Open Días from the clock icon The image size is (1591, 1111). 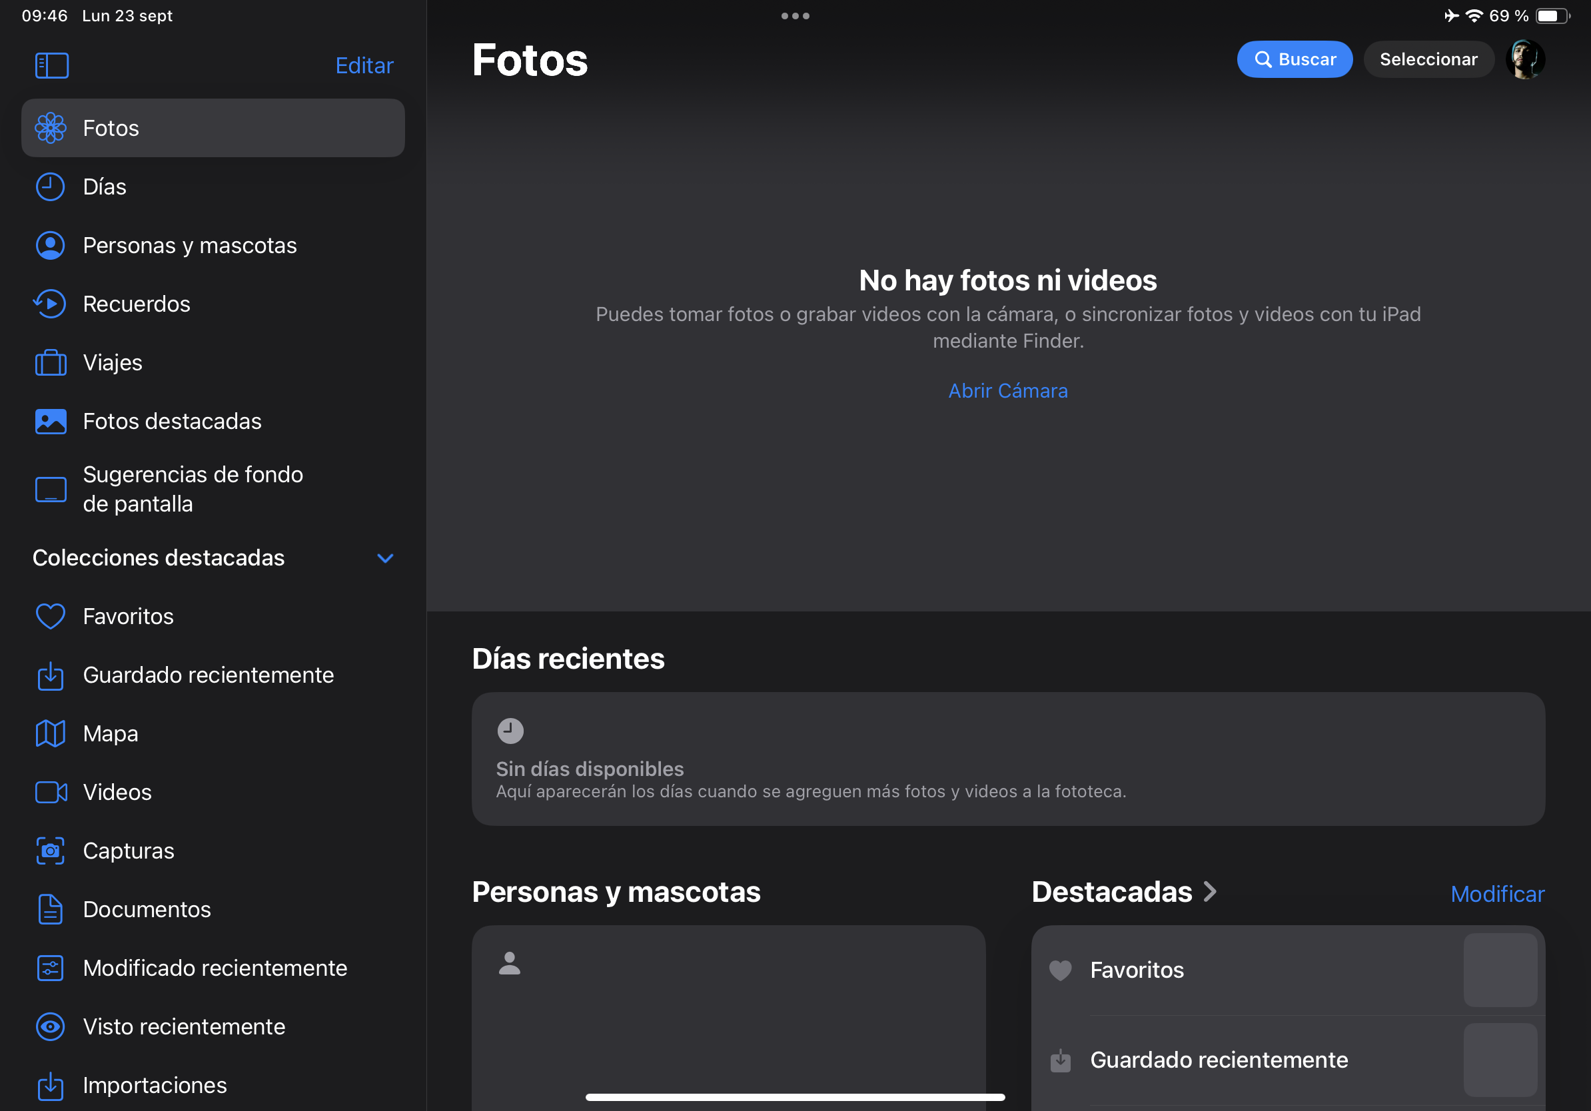point(50,187)
